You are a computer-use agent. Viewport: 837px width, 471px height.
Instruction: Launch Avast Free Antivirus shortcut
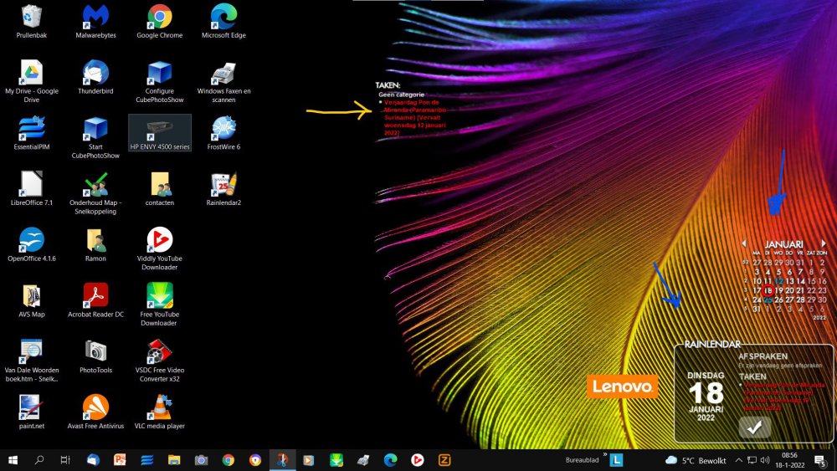tap(95, 408)
